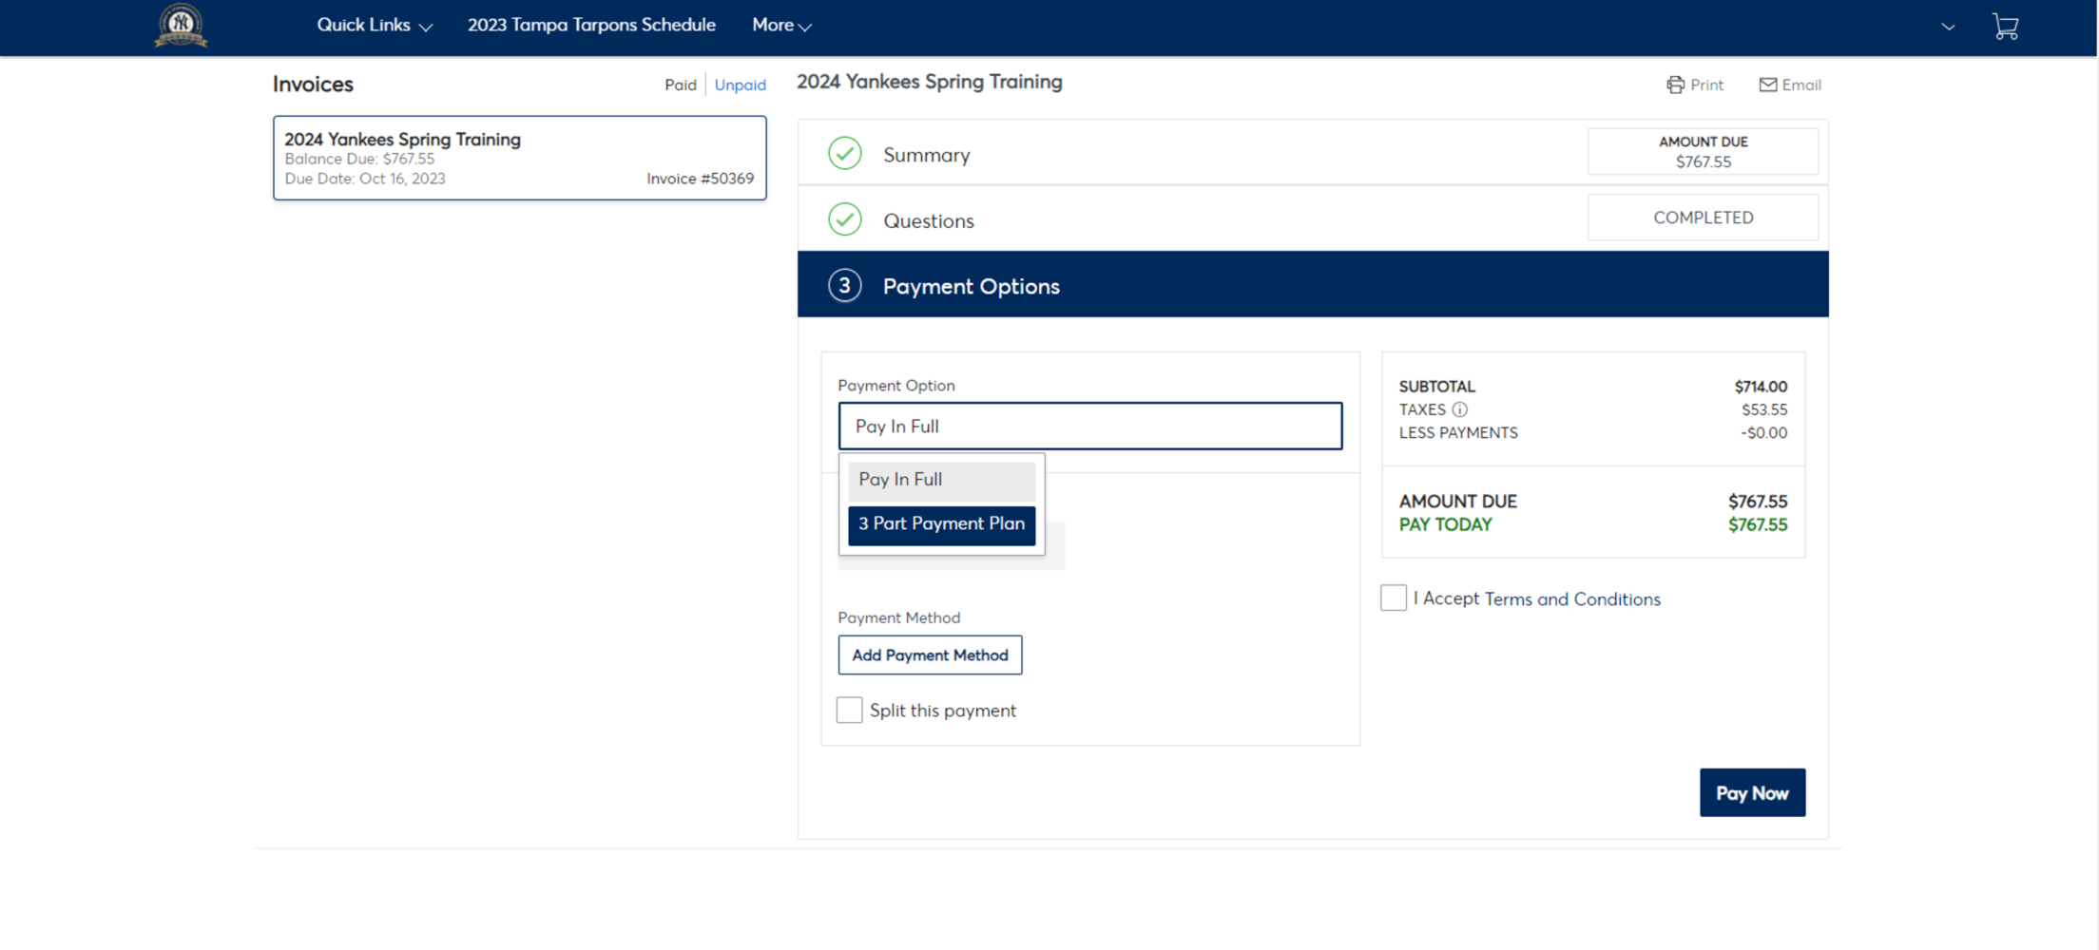Screen dimensions: 2099x950
Task: Open the Payment Option dropdown
Action: point(1089,426)
